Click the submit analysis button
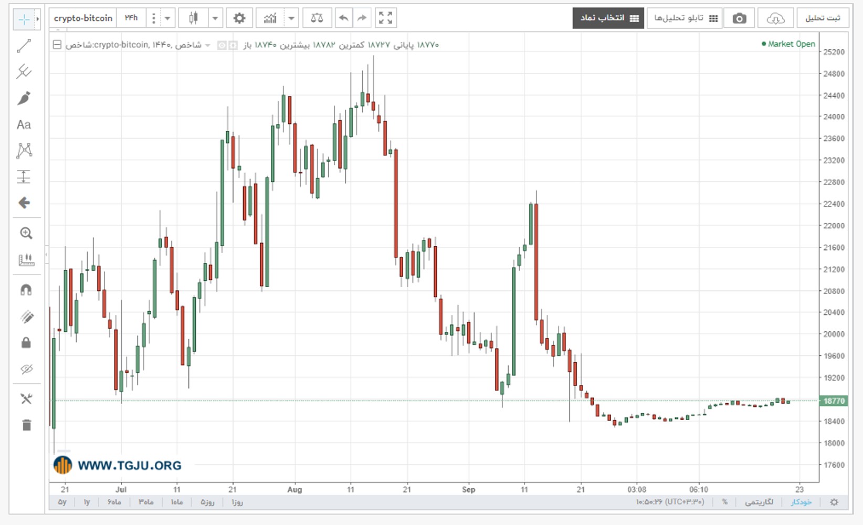Image resolution: width=863 pixels, height=525 pixels. pos(823,18)
